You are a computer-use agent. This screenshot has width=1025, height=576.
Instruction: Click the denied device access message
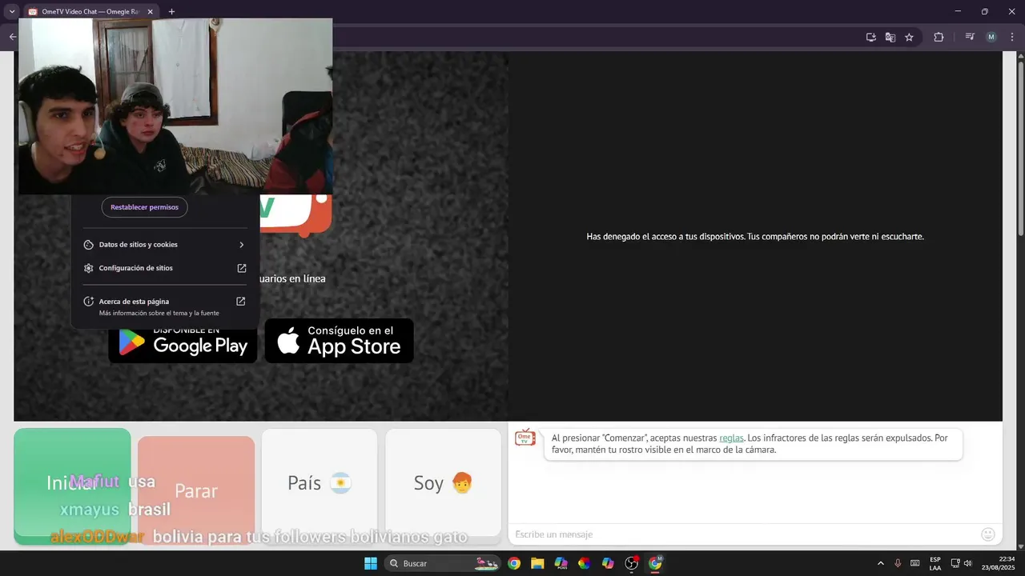click(x=755, y=237)
